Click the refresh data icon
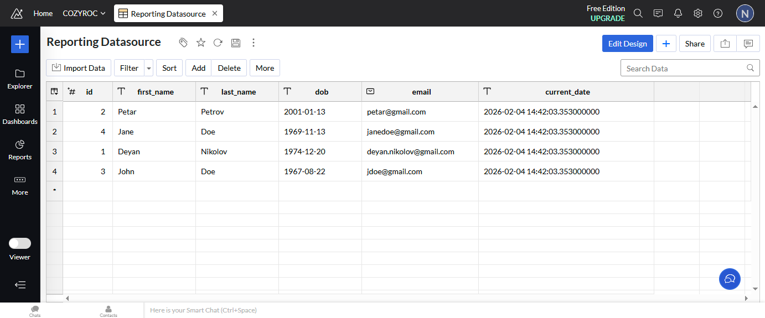This screenshot has width=765, height=318. (218, 43)
